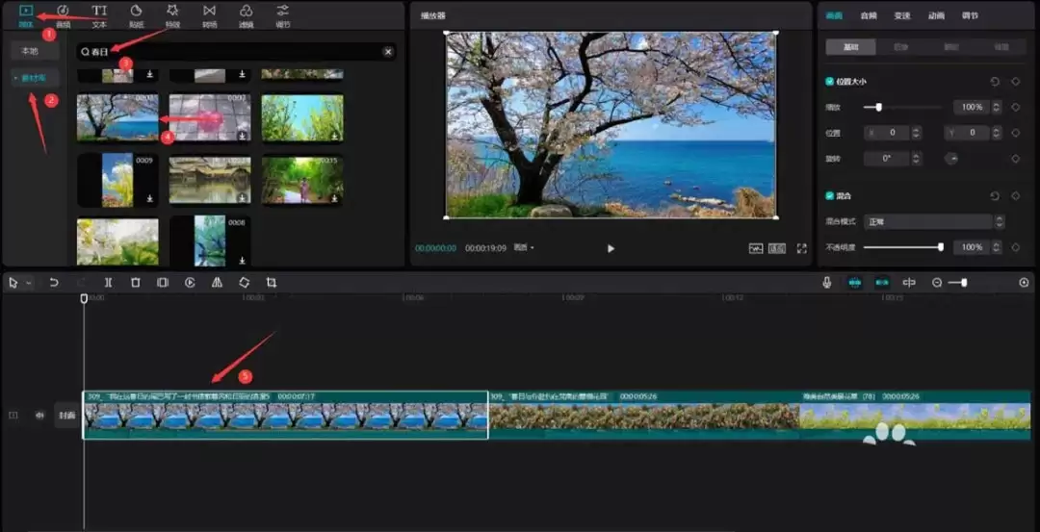Enter fullscreen preview in the player

pos(801,248)
